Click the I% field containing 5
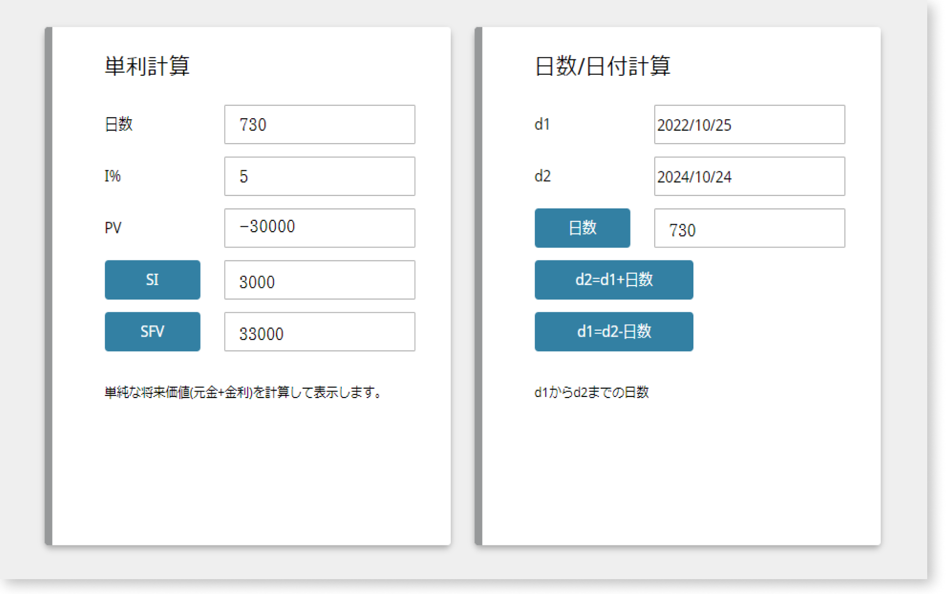This screenshot has width=951, height=594. 319,176
